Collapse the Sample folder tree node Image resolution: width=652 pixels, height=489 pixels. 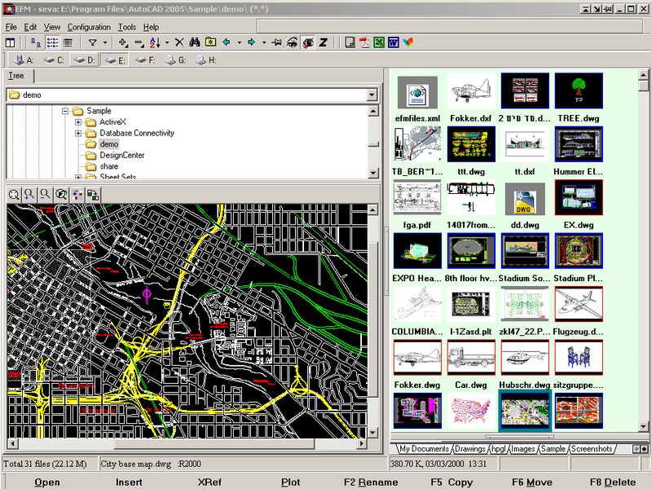click(65, 111)
